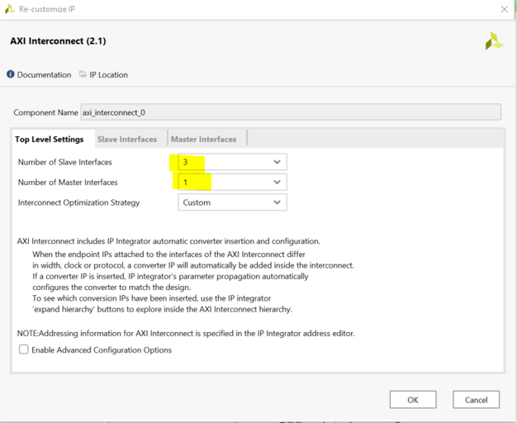Open Number of Slave Interfaces dropdown
This screenshot has width=517, height=423.
[232, 162]
